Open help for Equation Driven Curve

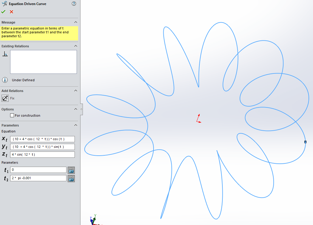[x=74, y=4]
